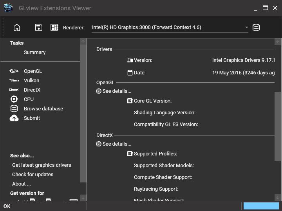Click the Renderer: label in the toolbar
Screen dimensions: 282x211
[x=74, y=27]
